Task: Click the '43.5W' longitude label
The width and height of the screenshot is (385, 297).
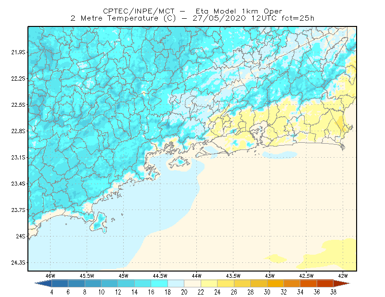Action: tap(233, 276)
